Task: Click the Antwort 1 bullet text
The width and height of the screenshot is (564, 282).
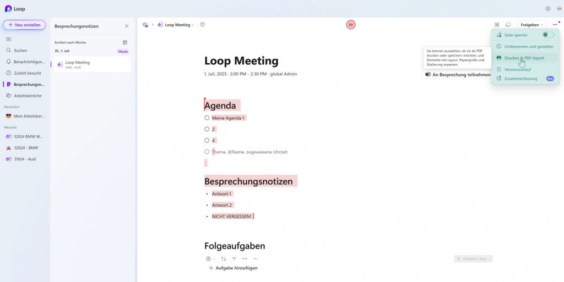Action: 221,193
